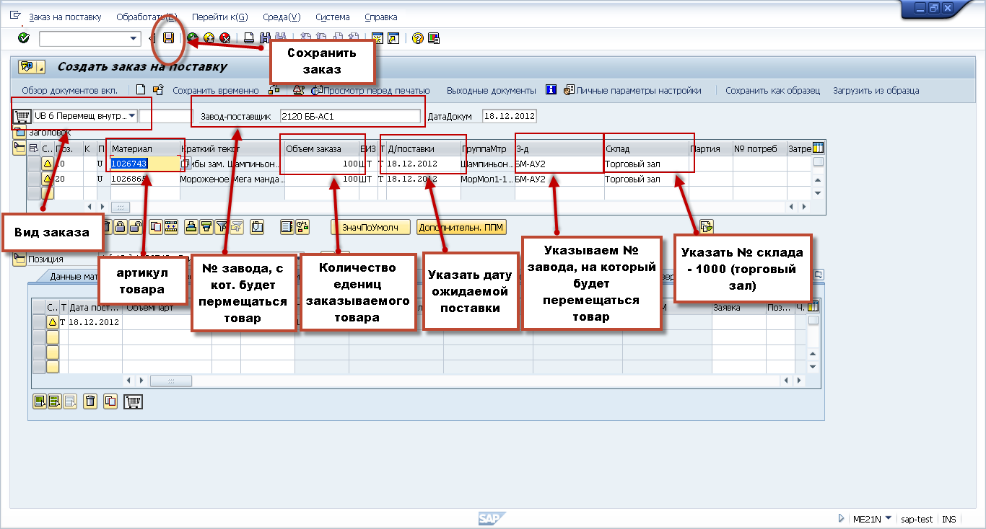
Task: Click the sap-test status bar entry
Action: [917, 519]
